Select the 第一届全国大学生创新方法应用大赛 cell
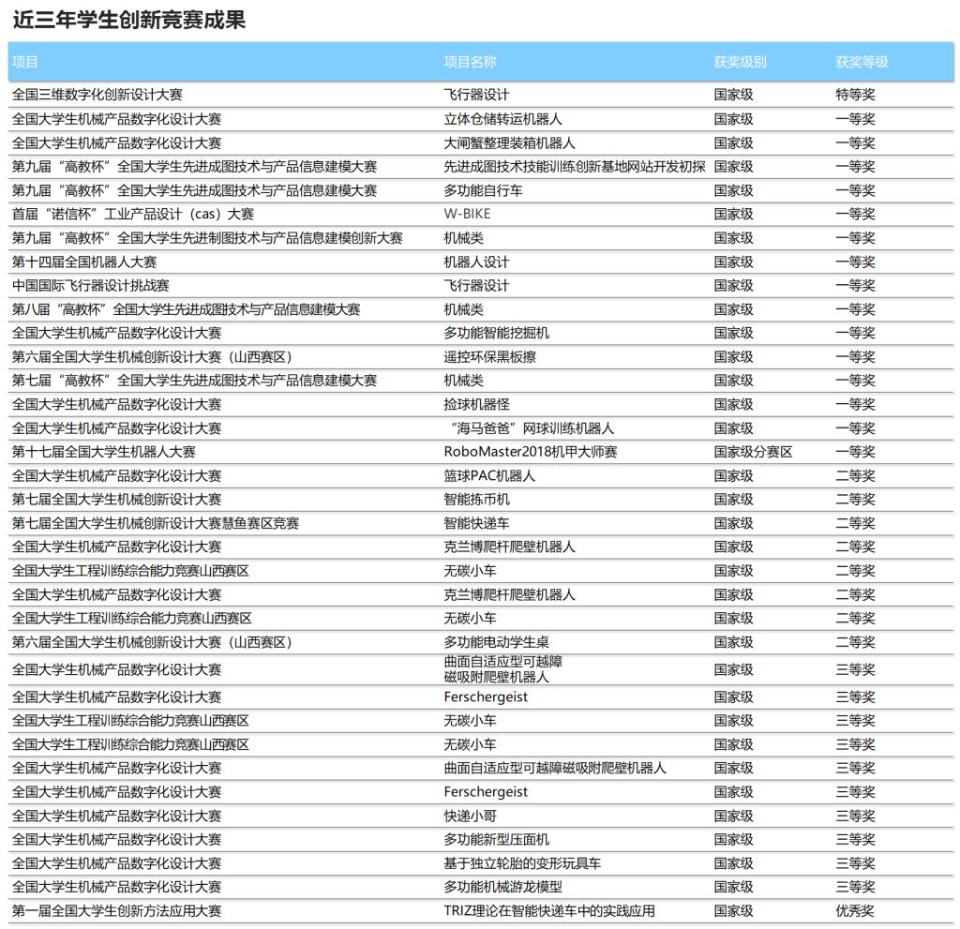 click(117, 910)
